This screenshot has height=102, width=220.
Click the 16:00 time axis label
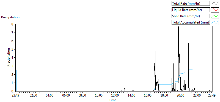(x=148, y=96)
